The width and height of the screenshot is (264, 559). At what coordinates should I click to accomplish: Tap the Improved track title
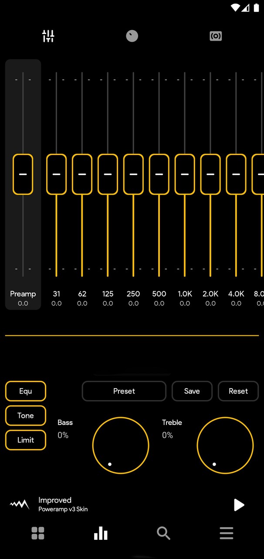click(55, 500)
